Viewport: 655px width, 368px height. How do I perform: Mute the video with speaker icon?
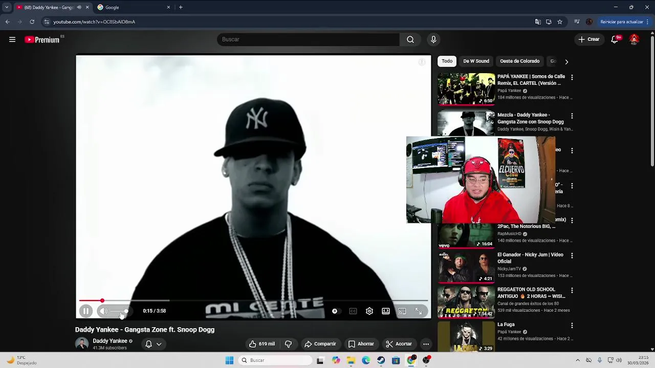click(x=103, y=311)
